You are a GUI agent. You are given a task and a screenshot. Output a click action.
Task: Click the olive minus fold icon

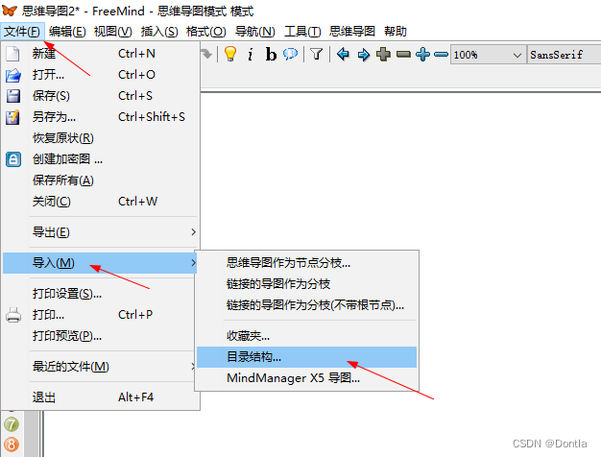tap(403, 55)
